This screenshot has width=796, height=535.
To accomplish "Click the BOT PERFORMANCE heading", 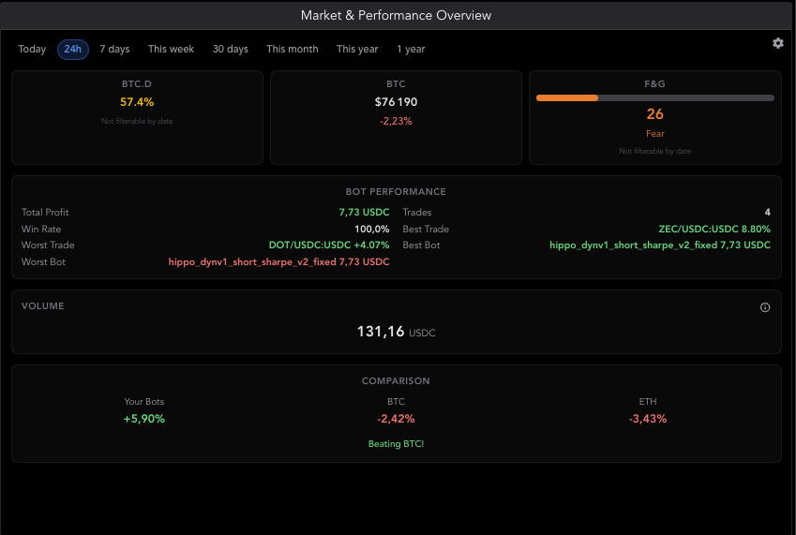I will (396, 192).
